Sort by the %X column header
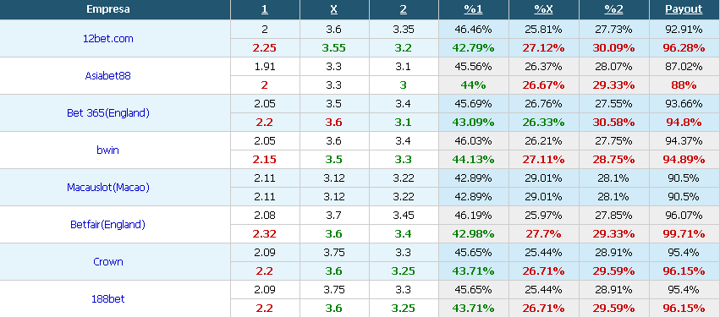Screen dimensions: 720x317 click(543, 9)
